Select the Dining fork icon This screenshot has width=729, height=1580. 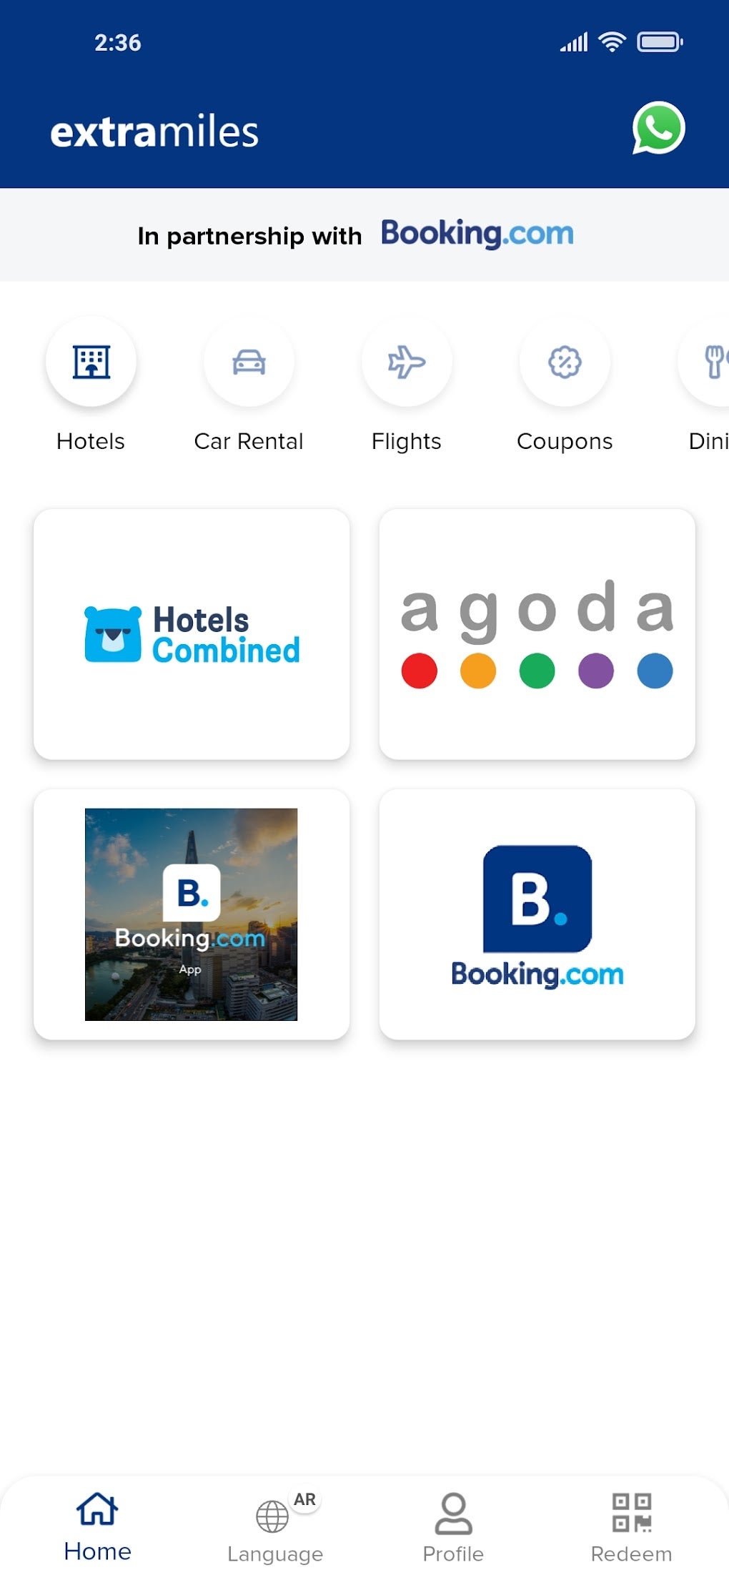click(713, 362)
